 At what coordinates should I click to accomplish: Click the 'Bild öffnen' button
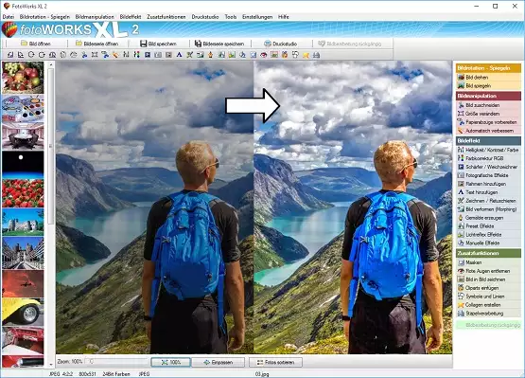(36, 44)
